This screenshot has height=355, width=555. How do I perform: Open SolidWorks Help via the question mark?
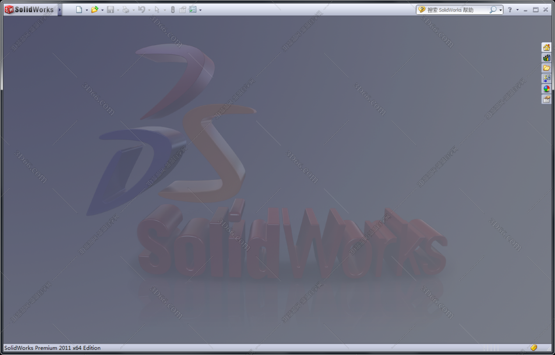pyautogui.click(x=510, y=9)
